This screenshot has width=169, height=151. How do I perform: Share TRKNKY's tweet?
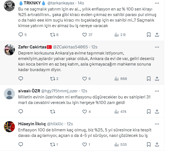click(x=157, y=35)
